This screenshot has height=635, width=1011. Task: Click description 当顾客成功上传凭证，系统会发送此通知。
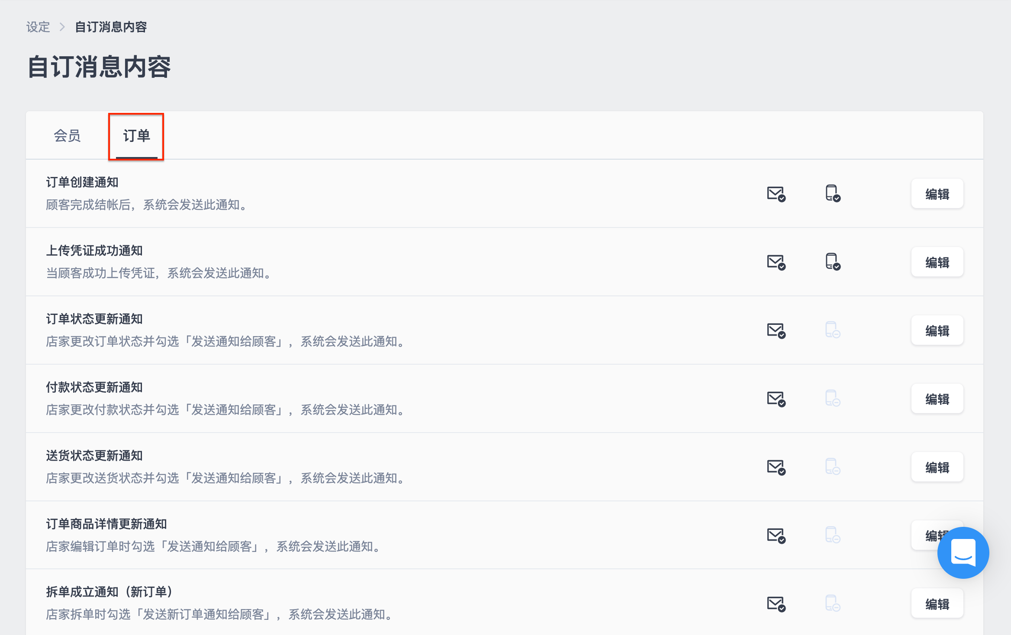click(x=159, y=273)
